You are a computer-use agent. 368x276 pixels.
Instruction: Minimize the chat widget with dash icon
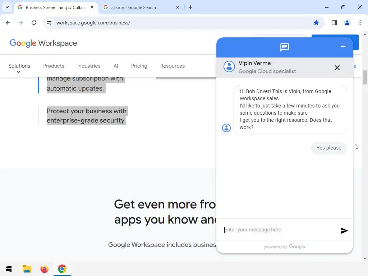[x=343, y=46]
